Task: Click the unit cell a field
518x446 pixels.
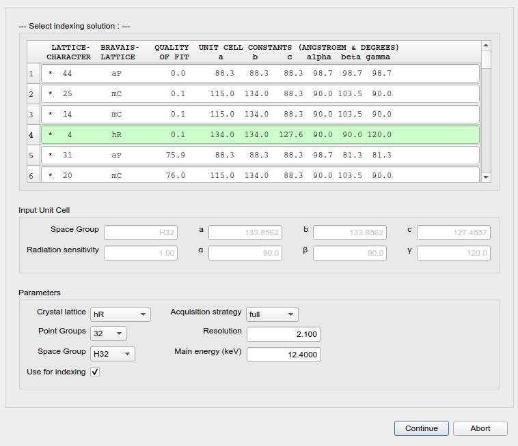Action: coord(245,233)
